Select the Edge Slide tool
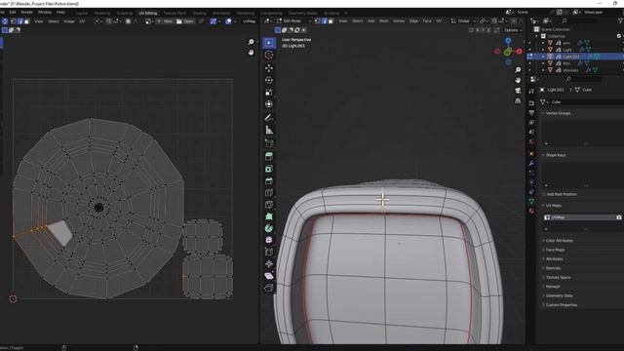The height and width of the screenshot is (351, 624). tap(269, 252)
